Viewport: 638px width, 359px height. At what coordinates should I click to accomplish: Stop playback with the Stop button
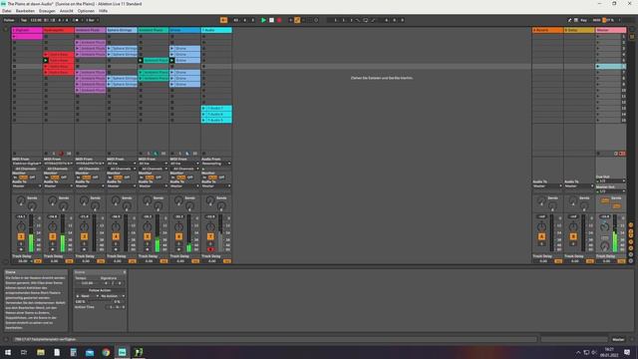coord(271,20)
